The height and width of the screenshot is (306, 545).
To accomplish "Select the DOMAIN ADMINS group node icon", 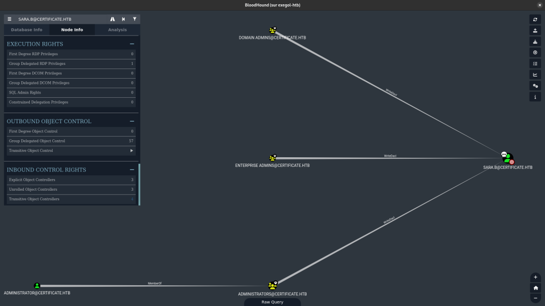I will point(273,30).
